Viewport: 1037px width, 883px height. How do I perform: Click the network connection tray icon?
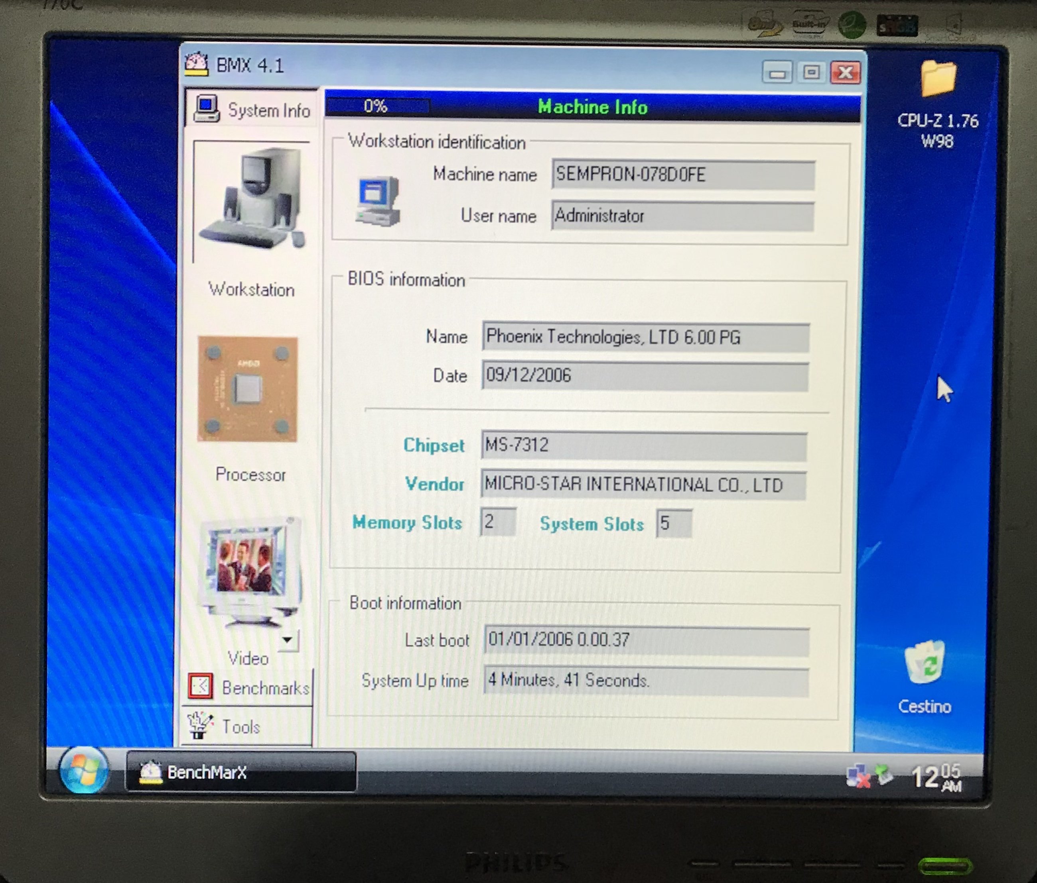click(857, 776)
